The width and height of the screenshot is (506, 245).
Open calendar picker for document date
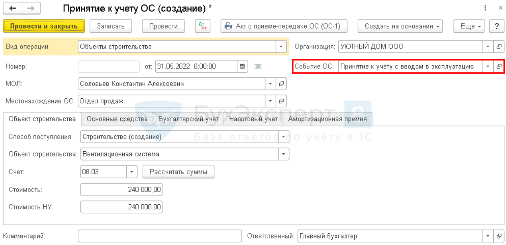tap(242, 66)
